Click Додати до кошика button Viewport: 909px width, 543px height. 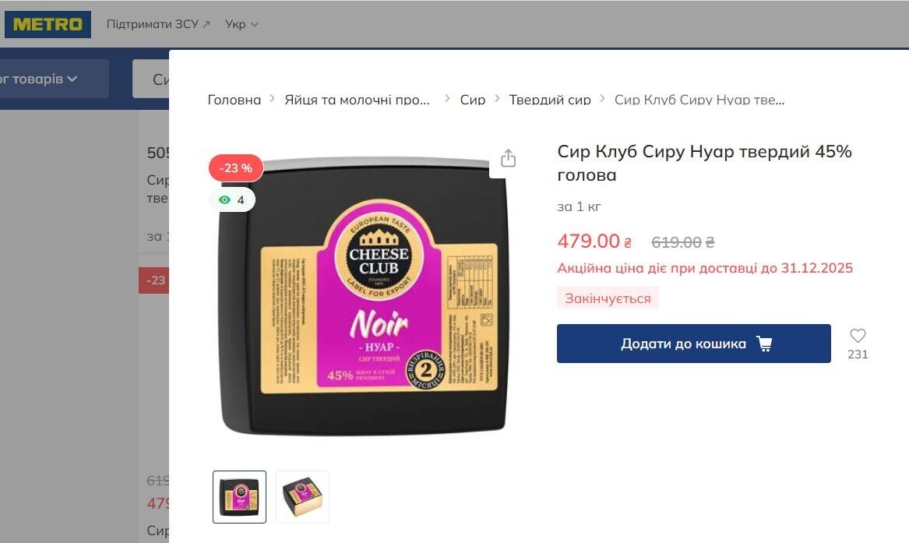694,344
